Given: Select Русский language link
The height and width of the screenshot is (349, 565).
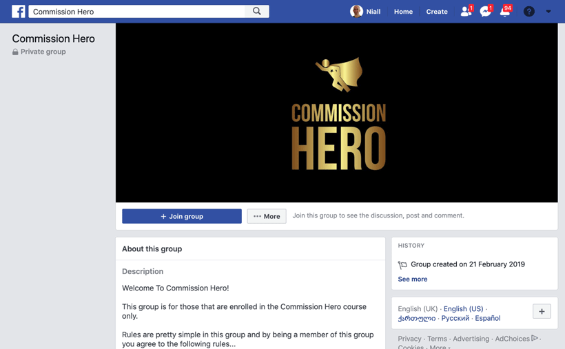Looking at the screenshot, I should tap(455, 318).
